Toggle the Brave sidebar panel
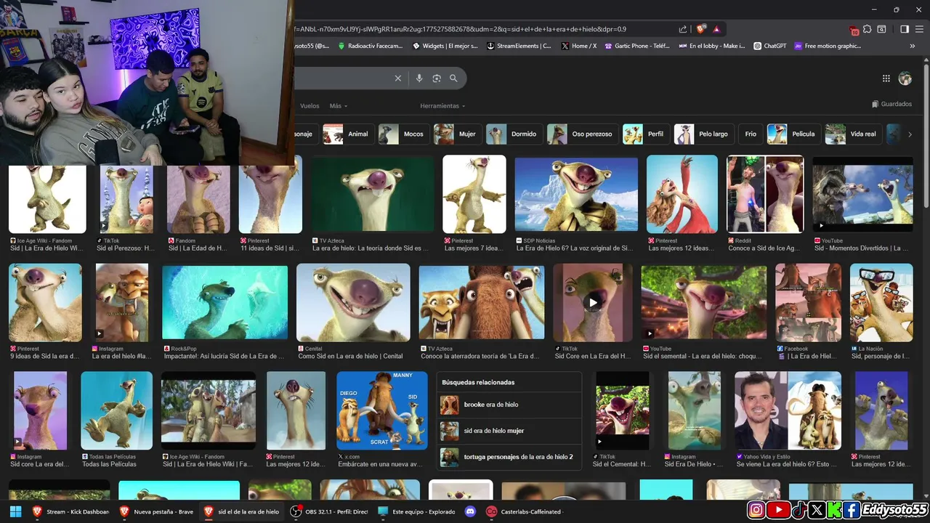Viewport: 930px width, 523px height. tap(905, 29)
